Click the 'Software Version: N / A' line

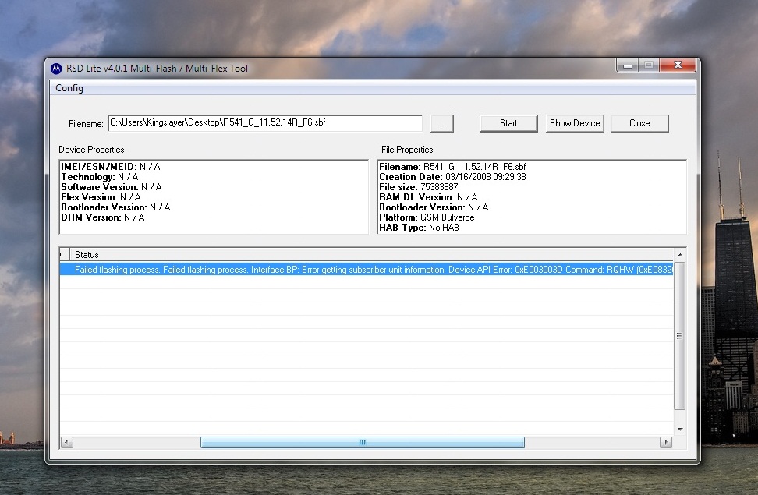(112, 187)
